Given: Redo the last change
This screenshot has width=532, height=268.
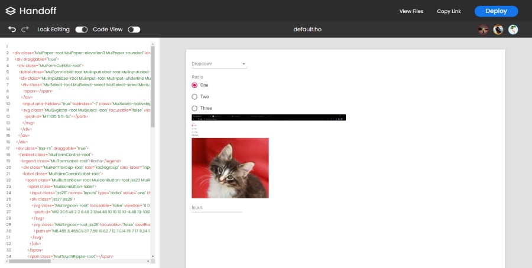Looking at the screenshot, I should [25, 29].
